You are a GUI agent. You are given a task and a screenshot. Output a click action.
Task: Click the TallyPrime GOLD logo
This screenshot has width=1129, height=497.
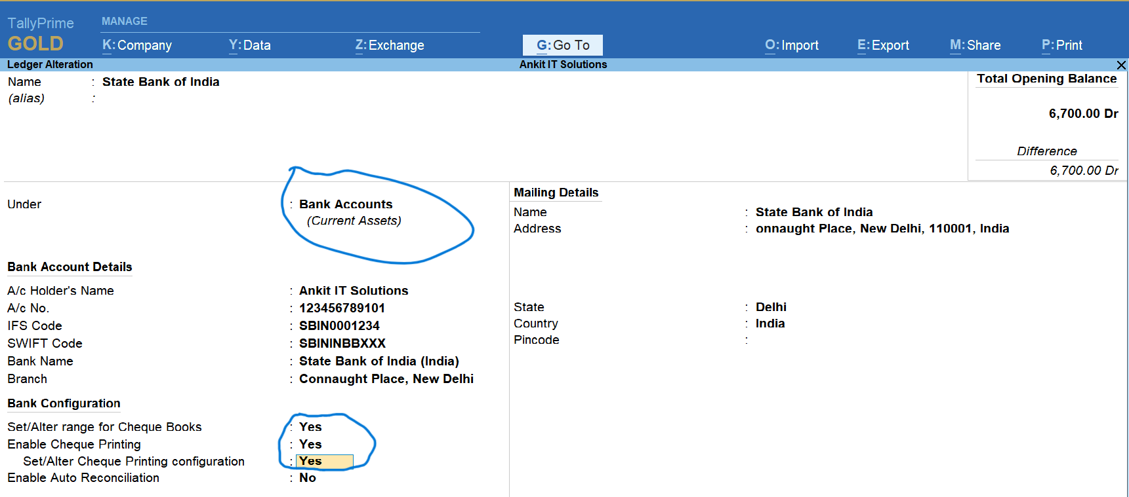pos(40,34)
